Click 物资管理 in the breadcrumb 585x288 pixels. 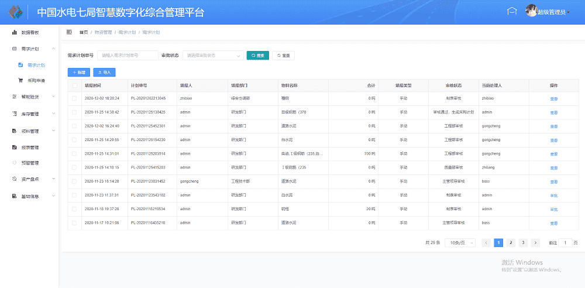[103, 32]
